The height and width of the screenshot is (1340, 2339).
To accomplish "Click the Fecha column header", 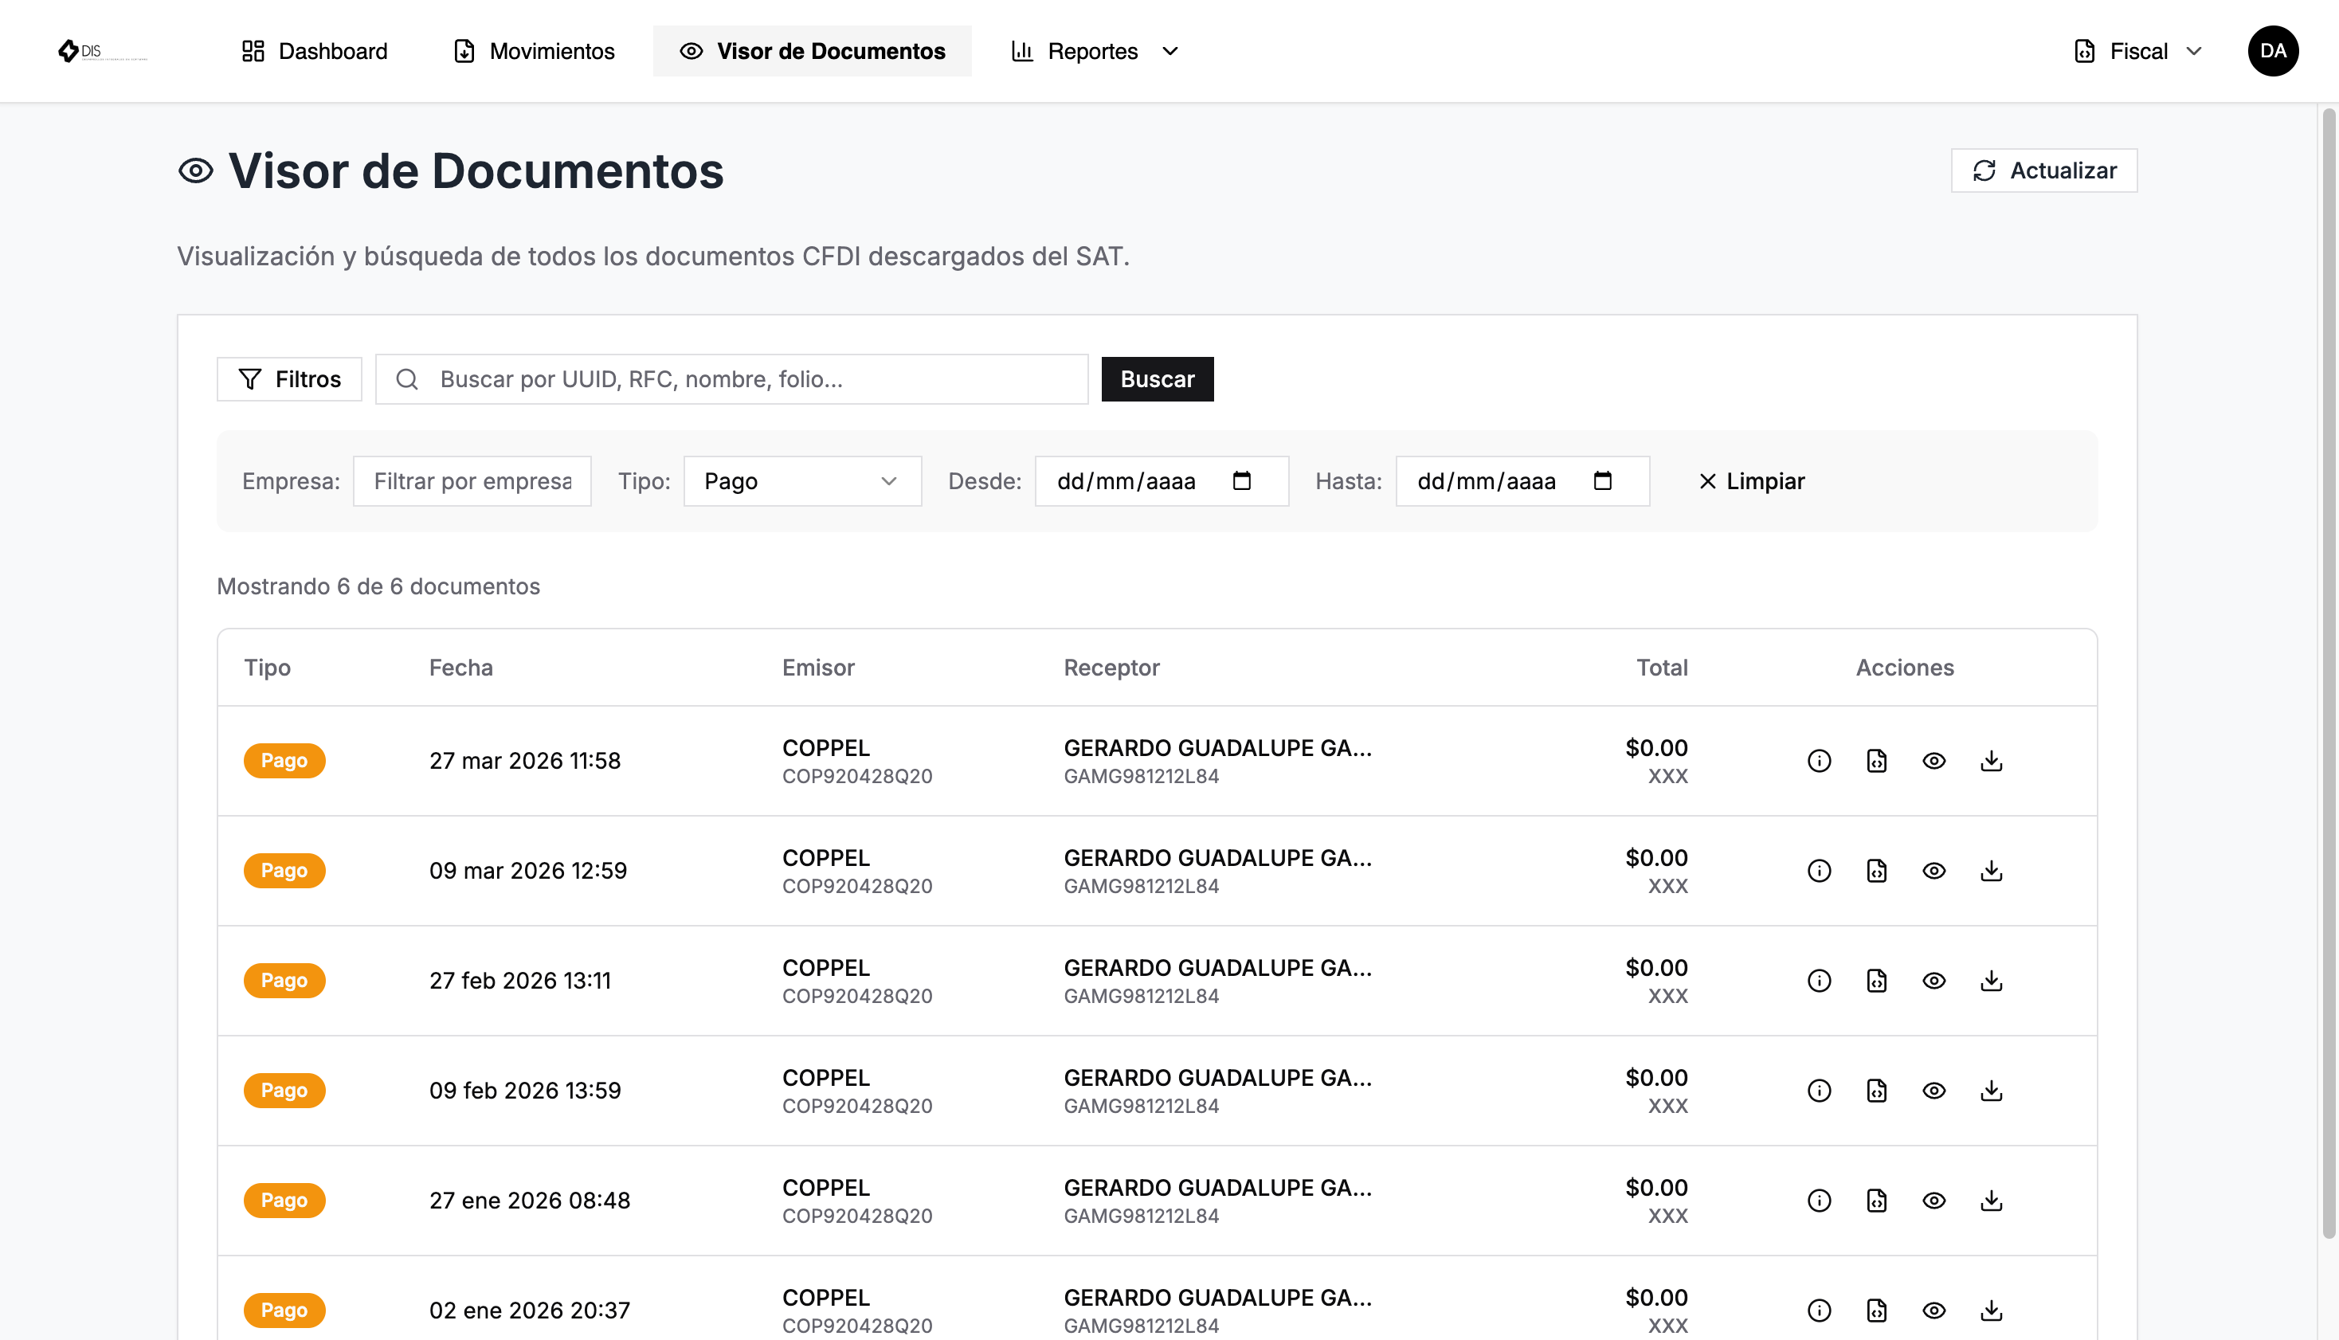I will coord(461,668).
